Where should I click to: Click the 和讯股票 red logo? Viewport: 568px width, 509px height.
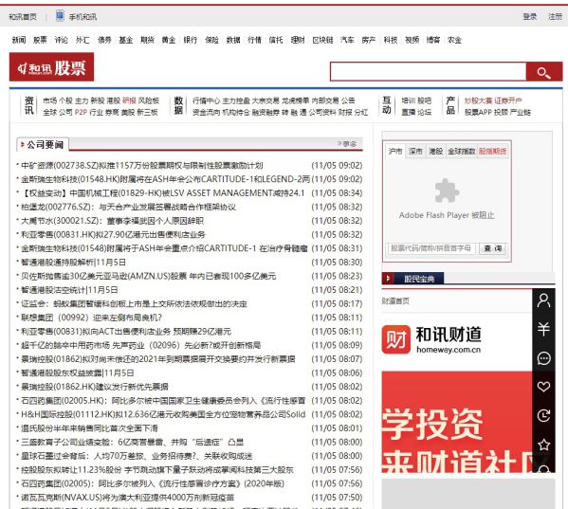pyautogui.click(x=51, y=67)
